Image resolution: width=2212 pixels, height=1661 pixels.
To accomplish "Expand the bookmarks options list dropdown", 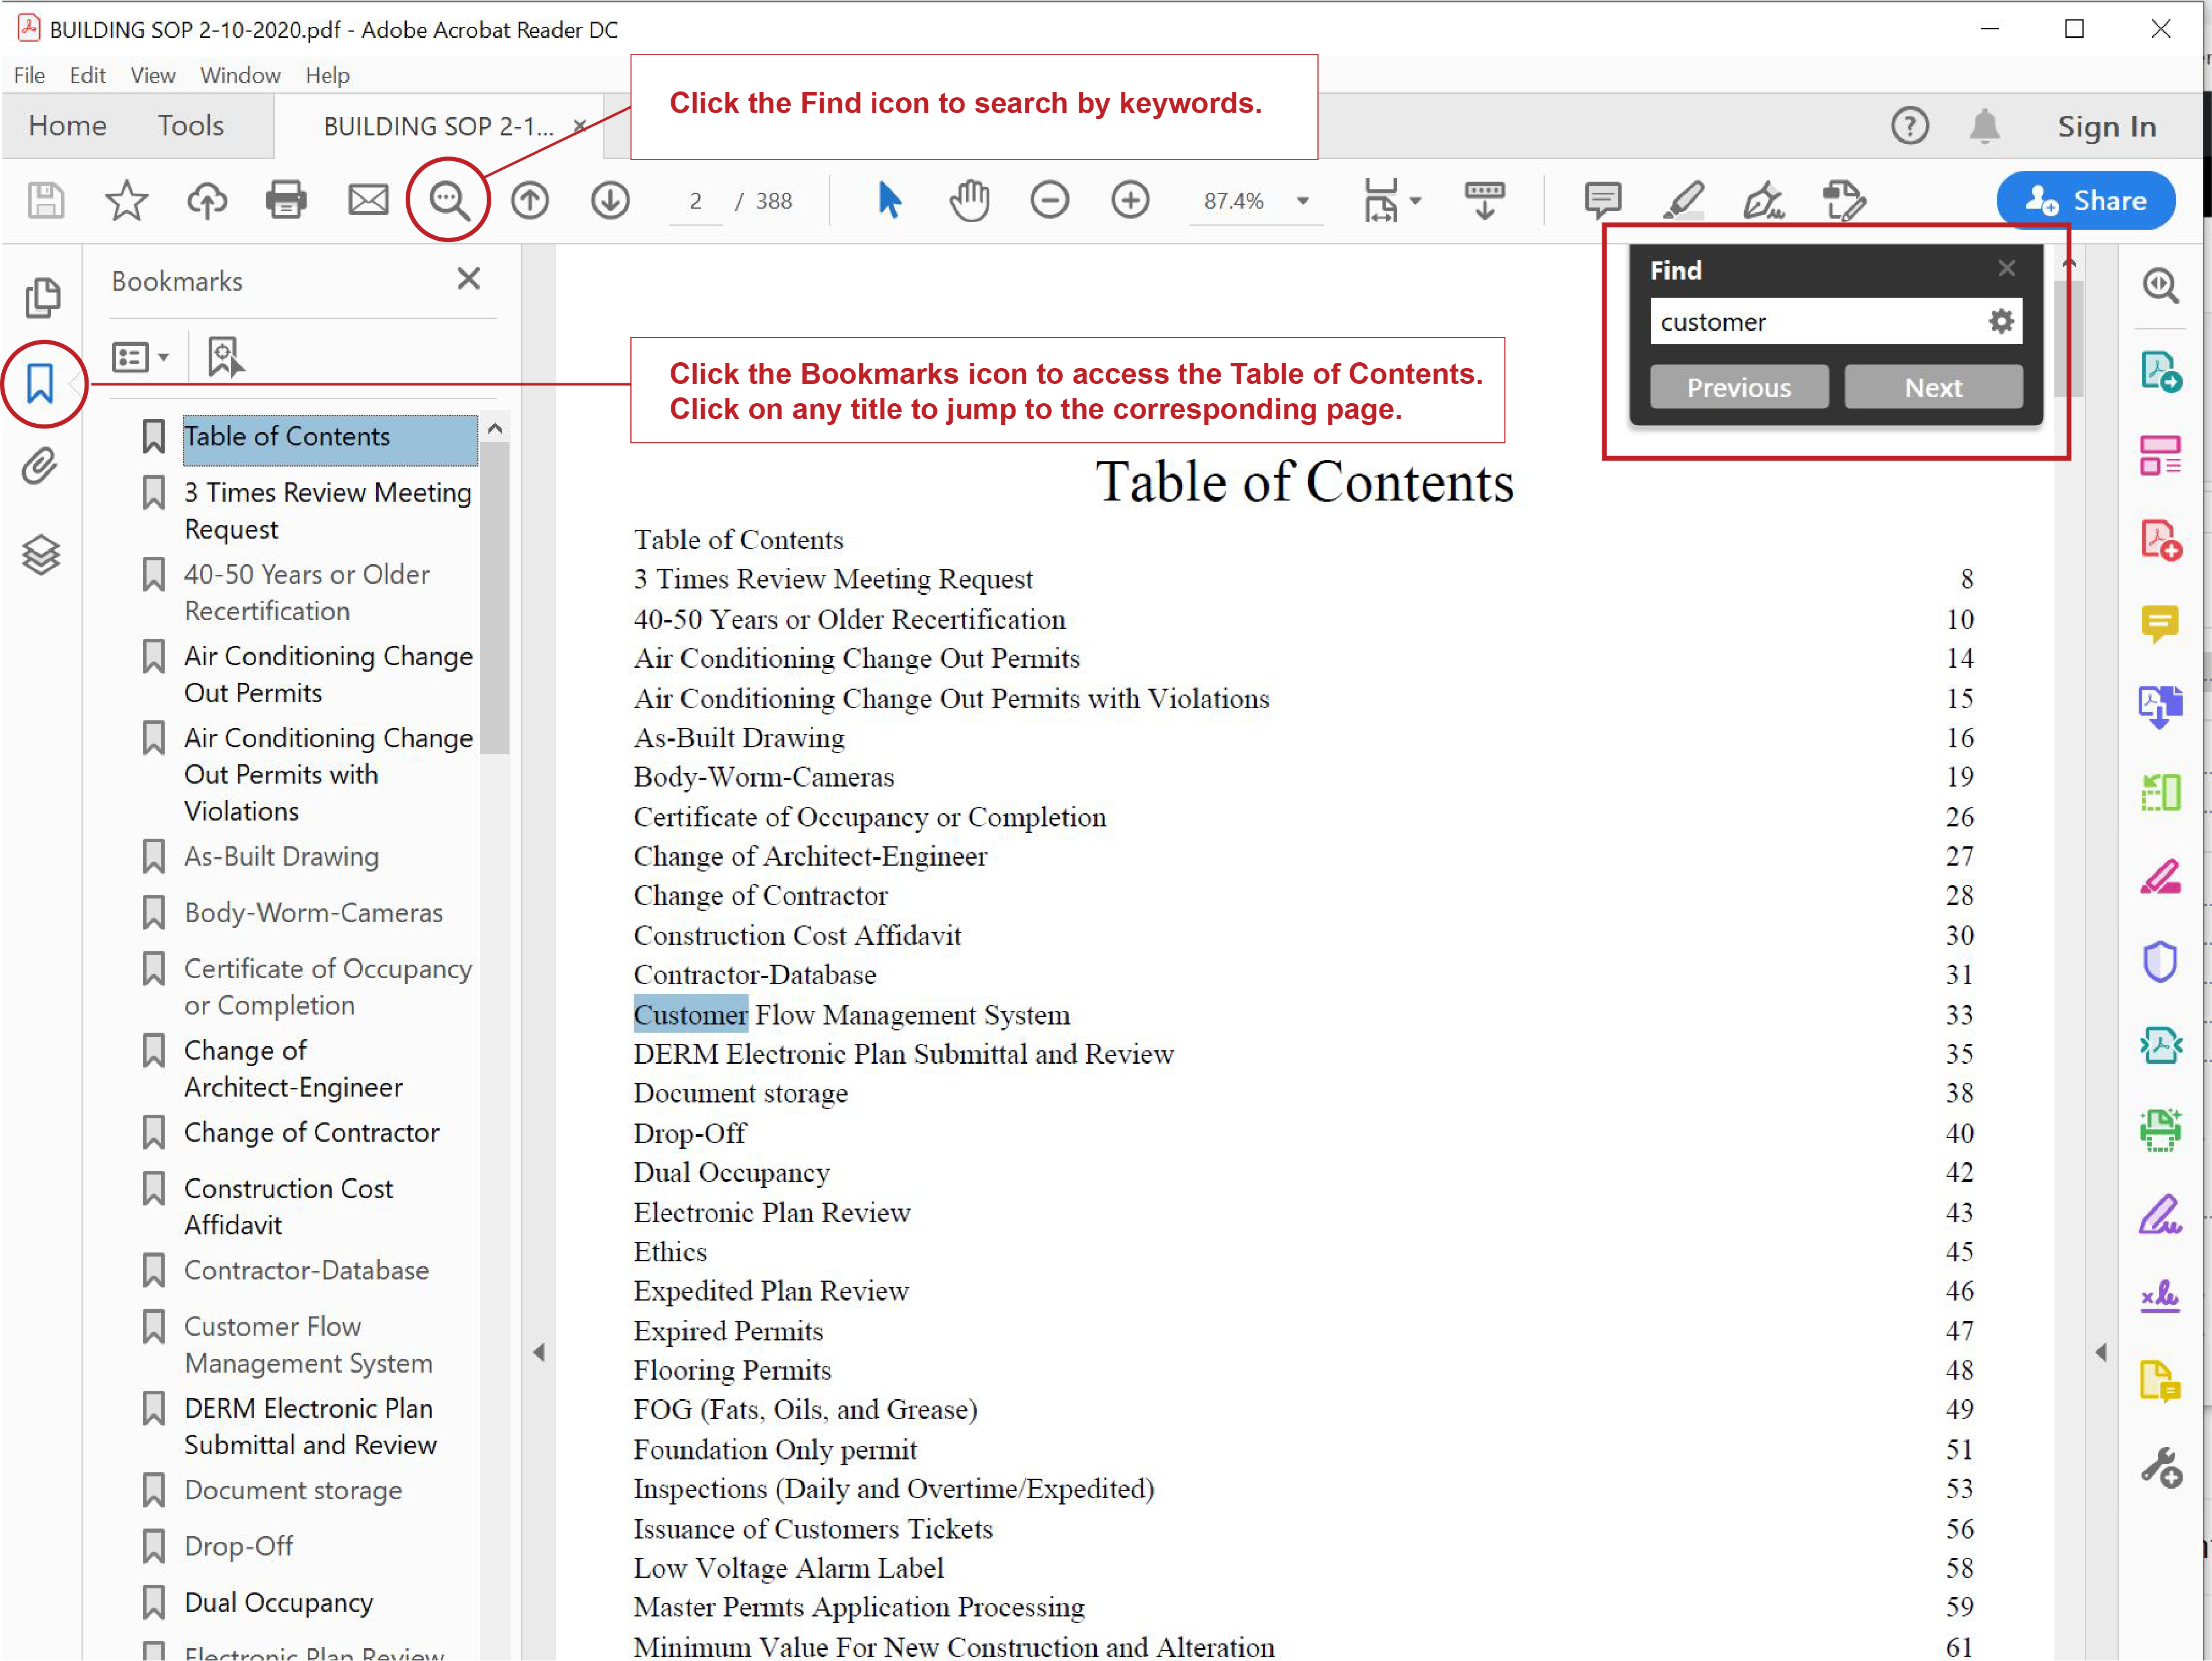I will 140,356.
